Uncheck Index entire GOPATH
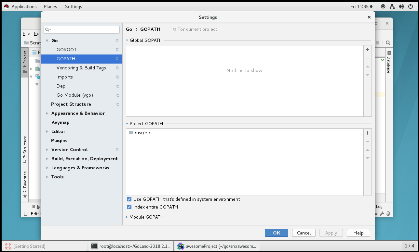419x252 pixels. [x=129, y=207]
